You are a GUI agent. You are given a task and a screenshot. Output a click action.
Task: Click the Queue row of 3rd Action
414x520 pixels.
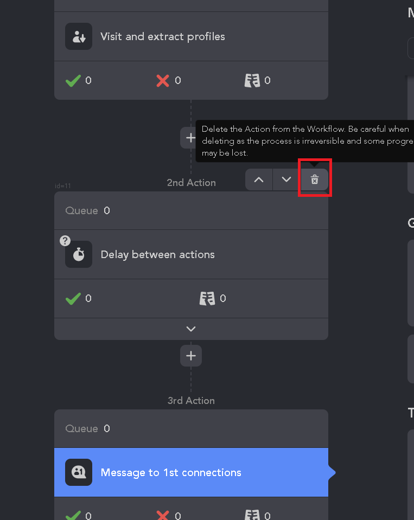point(191,428)
